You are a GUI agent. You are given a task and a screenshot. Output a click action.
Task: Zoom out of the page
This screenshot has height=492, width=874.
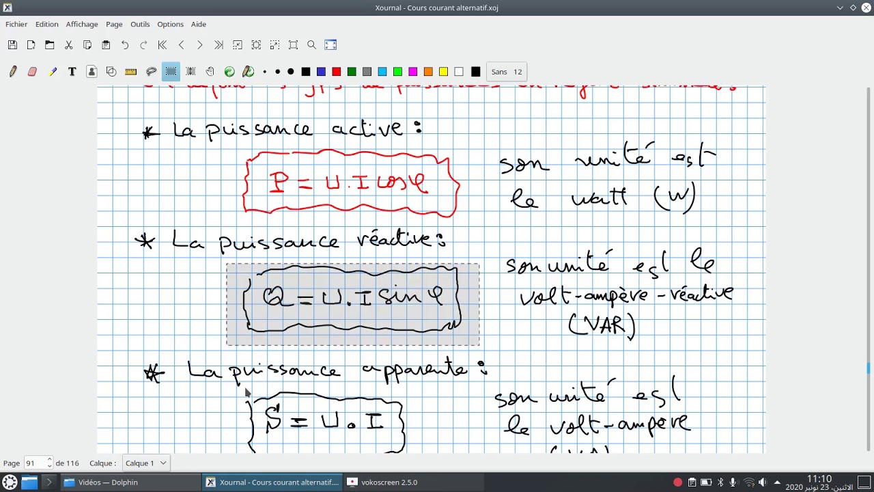[238, 45]
